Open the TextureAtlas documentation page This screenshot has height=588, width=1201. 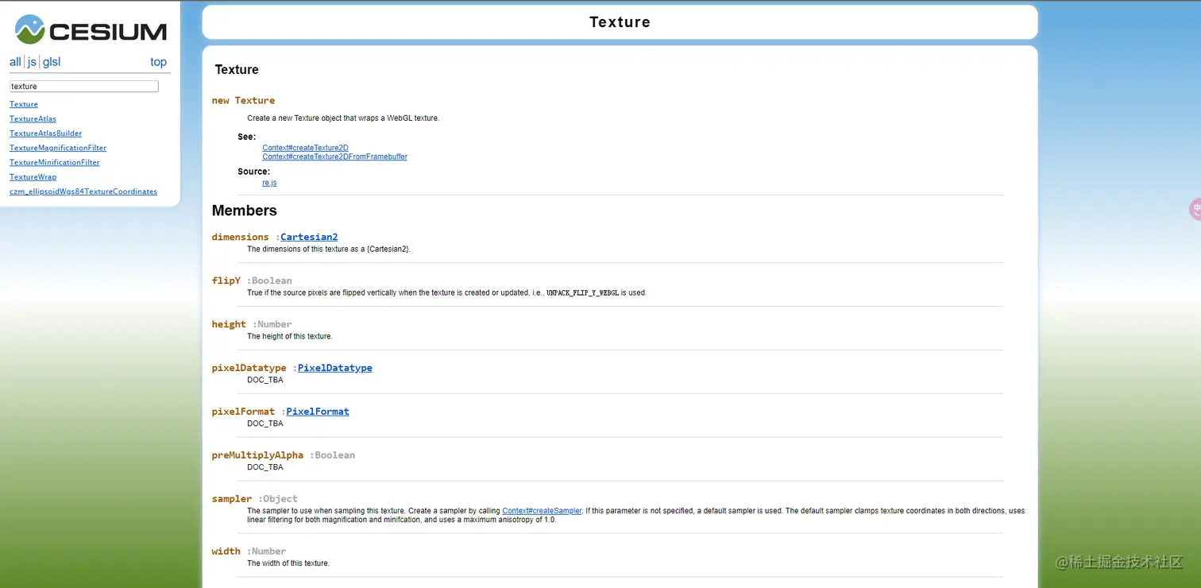click(x=32, y=118)
